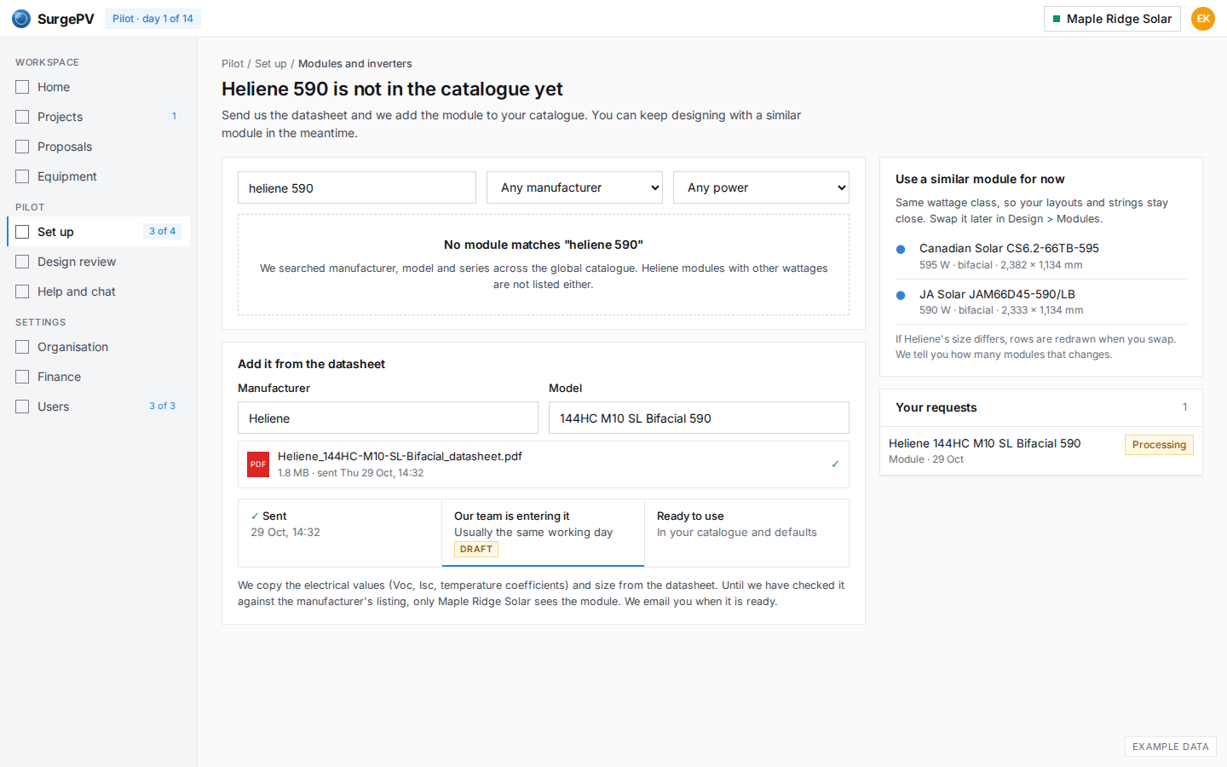Viewport: 1227px width, 767px height.
Task: Click the SurgePV logo icon
Action: tap(21, 19)
